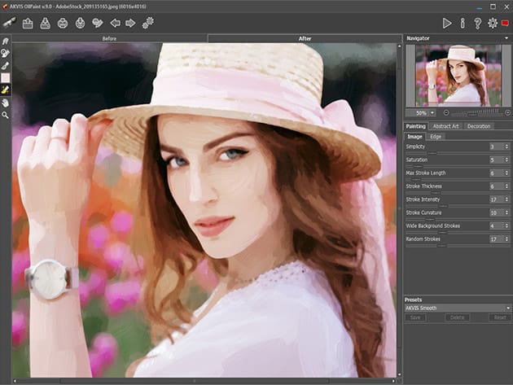Expand the 50% zoom level dropdown

point(431,112)
